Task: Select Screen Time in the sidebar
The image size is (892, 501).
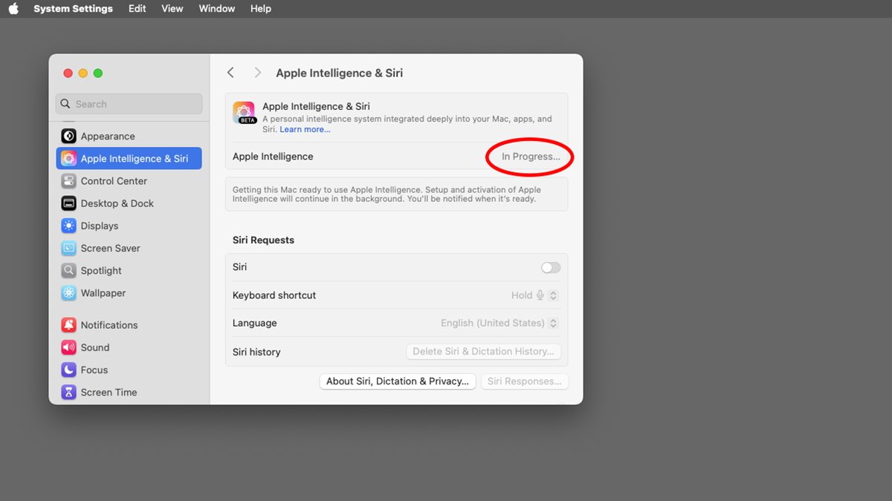Action: tap(109, 392)
